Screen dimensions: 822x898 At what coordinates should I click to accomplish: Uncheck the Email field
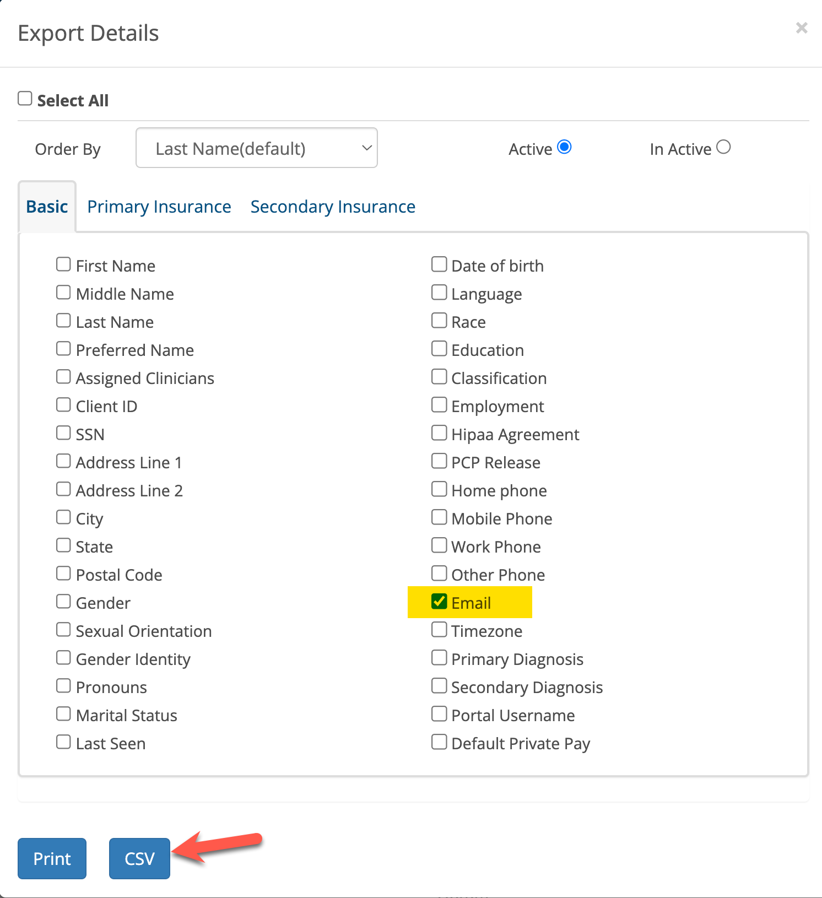(439, 601)
